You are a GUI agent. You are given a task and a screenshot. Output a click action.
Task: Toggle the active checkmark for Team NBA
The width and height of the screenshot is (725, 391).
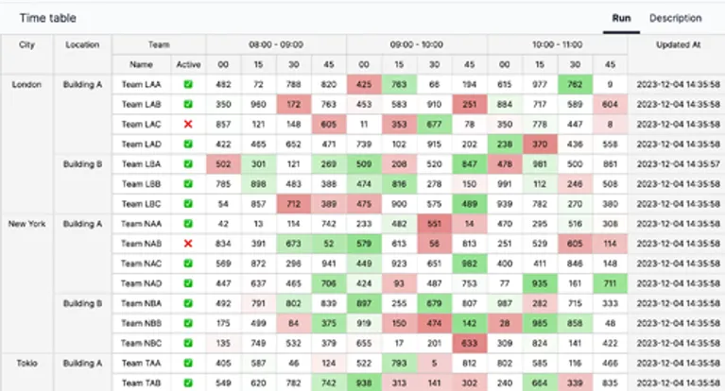[188, 303]
